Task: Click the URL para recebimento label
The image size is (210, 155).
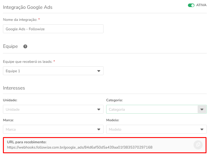Action: (x=27, y=142)
